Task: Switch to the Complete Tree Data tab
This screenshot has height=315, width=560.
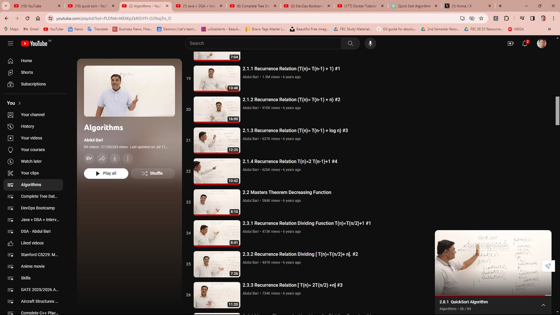Action: click(254, 6)
